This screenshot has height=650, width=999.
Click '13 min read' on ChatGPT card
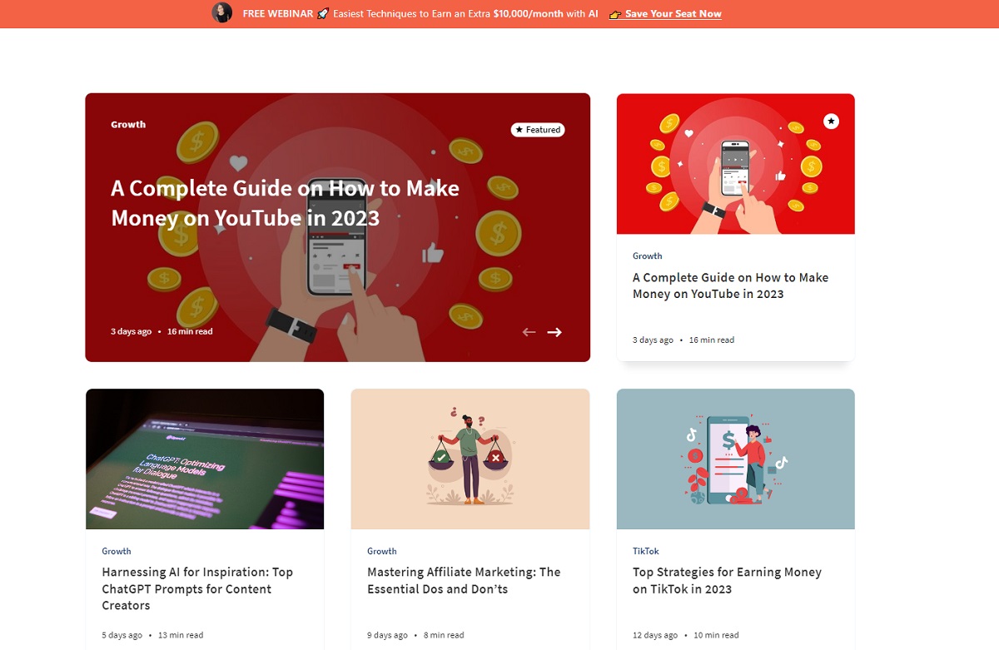tap(181, 635)
